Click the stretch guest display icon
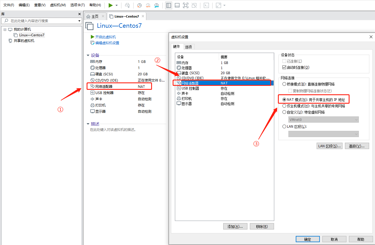Image resolution: width=375 pixels, height=245 pixels. tap(218, 5)
